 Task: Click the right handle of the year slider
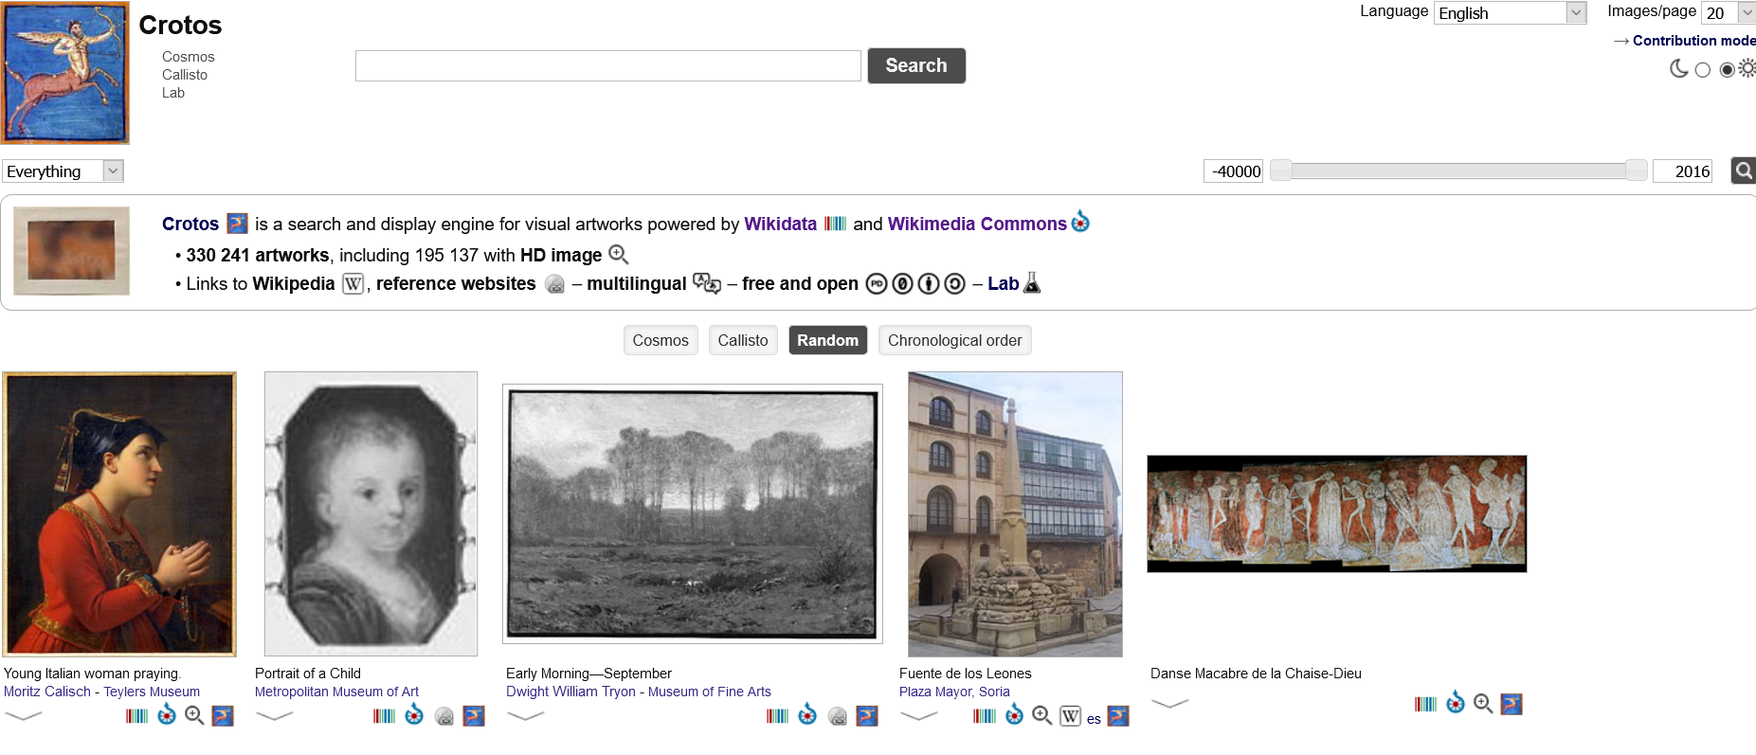click(x=1637, y=171)
